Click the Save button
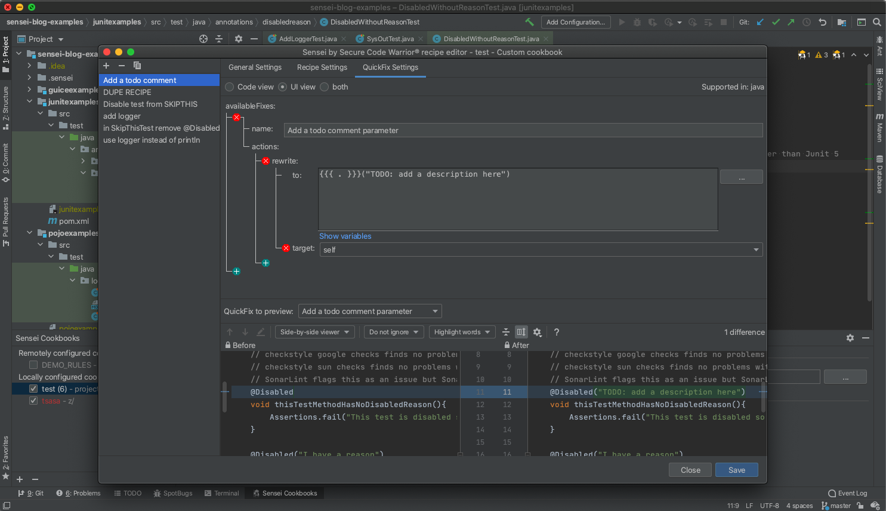This screenshot has height=511, width=886. 736,470
